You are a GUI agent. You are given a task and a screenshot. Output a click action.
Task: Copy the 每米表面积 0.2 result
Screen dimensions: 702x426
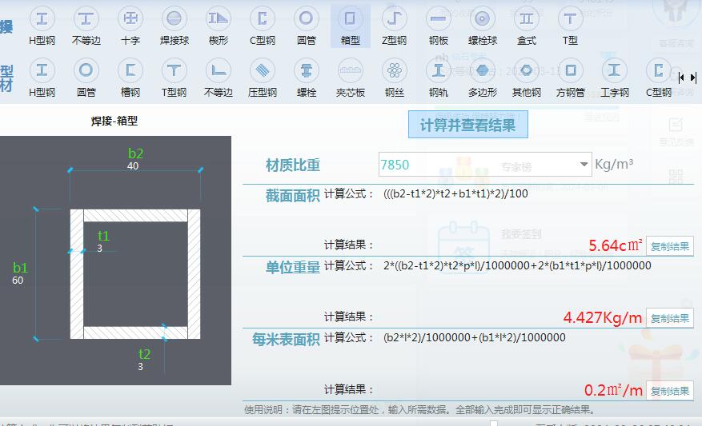coord(670,391)
